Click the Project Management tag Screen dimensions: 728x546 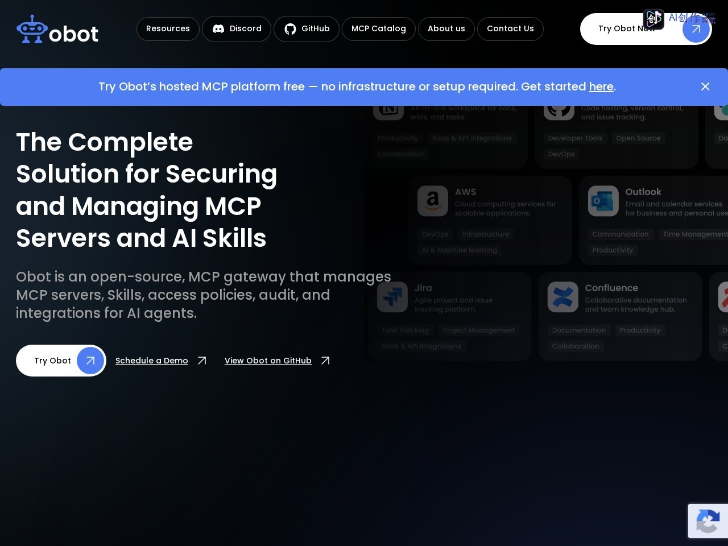click(479, 330)
